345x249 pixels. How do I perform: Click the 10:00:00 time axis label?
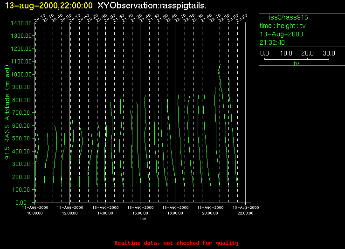tap(35, 213)
